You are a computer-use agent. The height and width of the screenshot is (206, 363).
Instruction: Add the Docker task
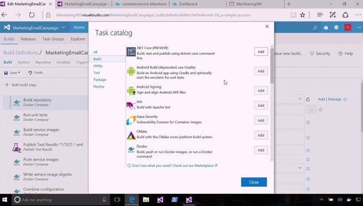coord(261,150)
